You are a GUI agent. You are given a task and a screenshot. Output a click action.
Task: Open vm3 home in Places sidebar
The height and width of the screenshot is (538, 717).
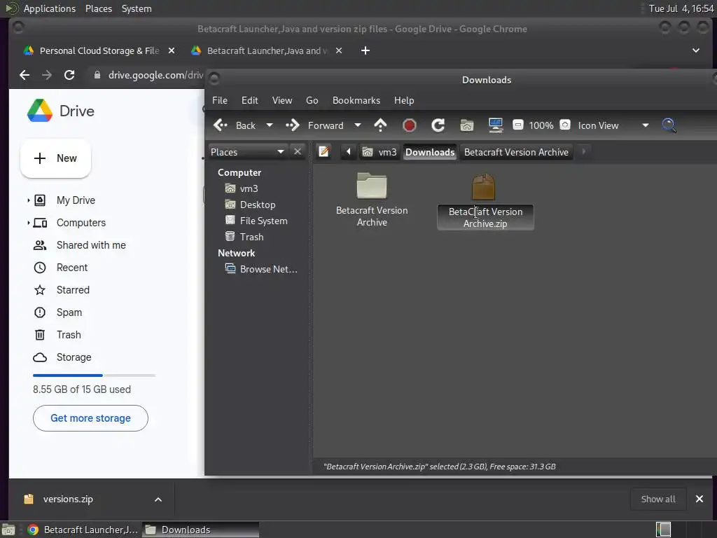(242, 188)
